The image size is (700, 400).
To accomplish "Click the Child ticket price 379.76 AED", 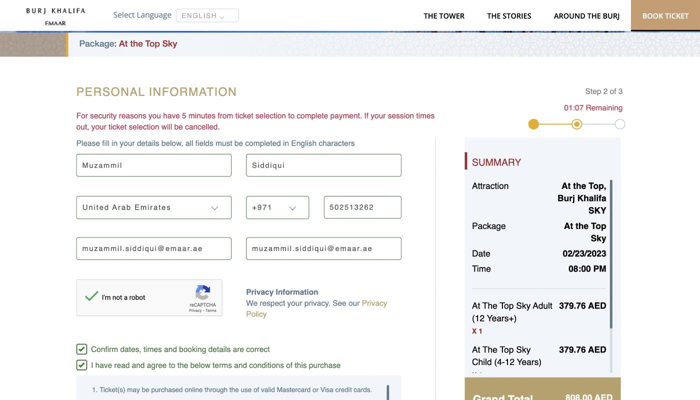I will click(582, 349).
